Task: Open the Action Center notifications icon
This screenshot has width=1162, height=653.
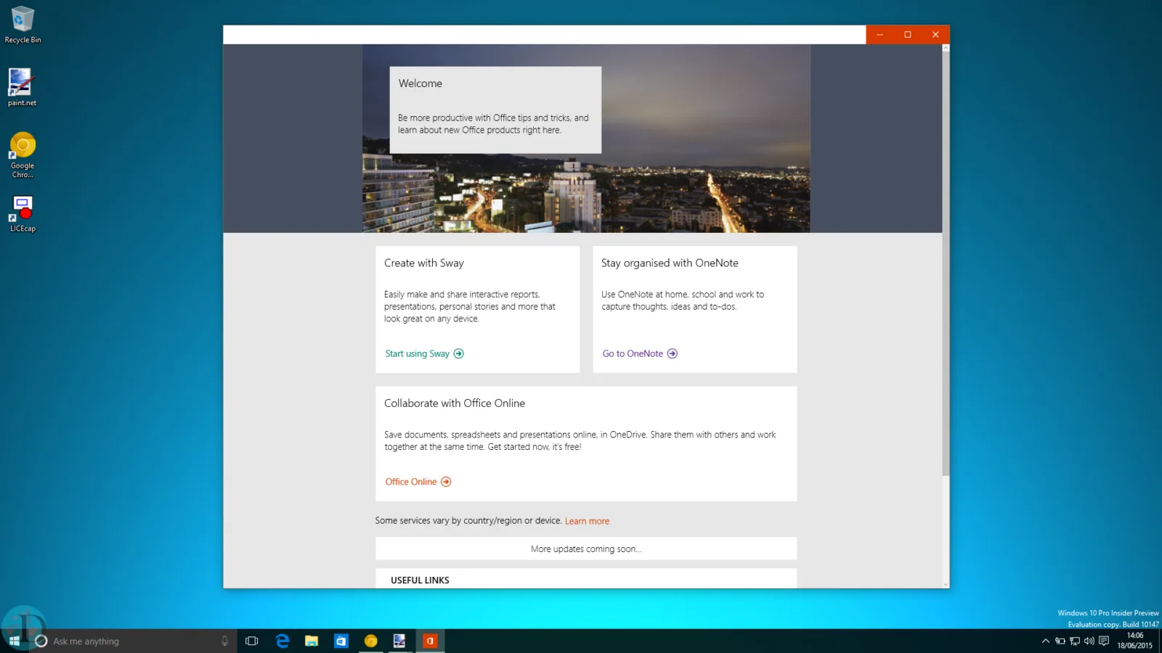Action: pos(1104,641)
